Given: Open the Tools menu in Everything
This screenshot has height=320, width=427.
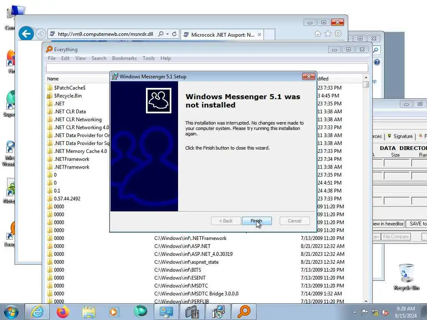Looking at the screenshot, I should pyautogui.click(x=149, y=58).
